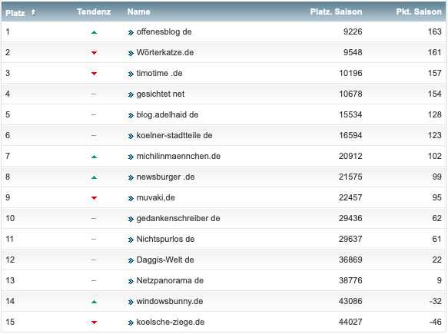Click season points value -32

pyautogui.click(x=436, y=301)
